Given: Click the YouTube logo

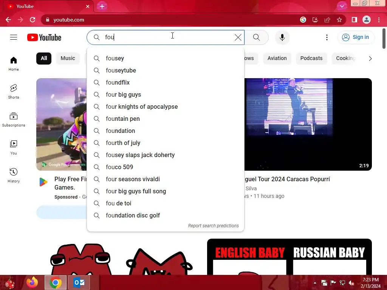Looking at the screenshot, I should tap(44, 37).
